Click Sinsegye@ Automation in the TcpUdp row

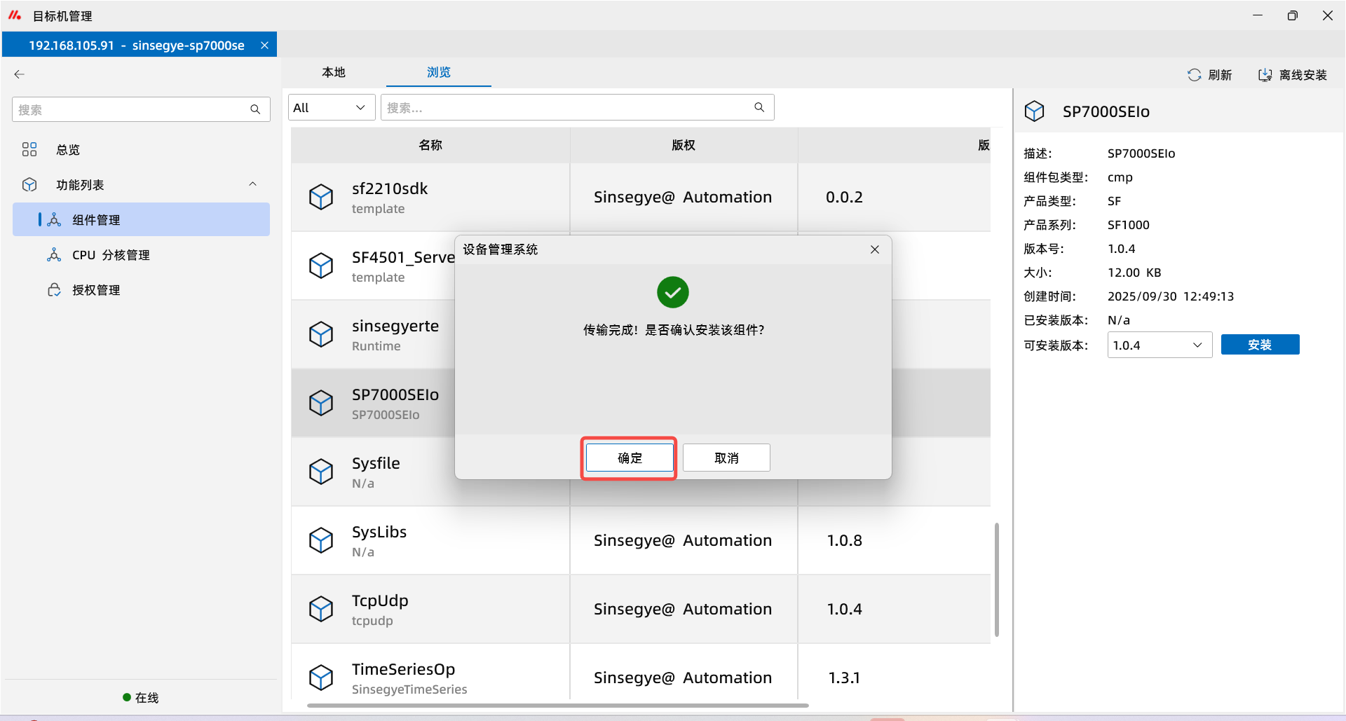tap(683, 609)
